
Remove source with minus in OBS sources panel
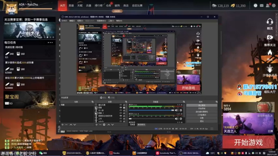100,125
